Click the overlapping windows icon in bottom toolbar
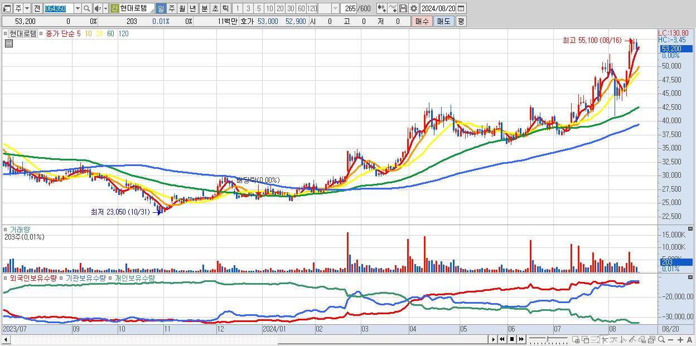This screenshot has height=346, width=696. click(586, 340)
